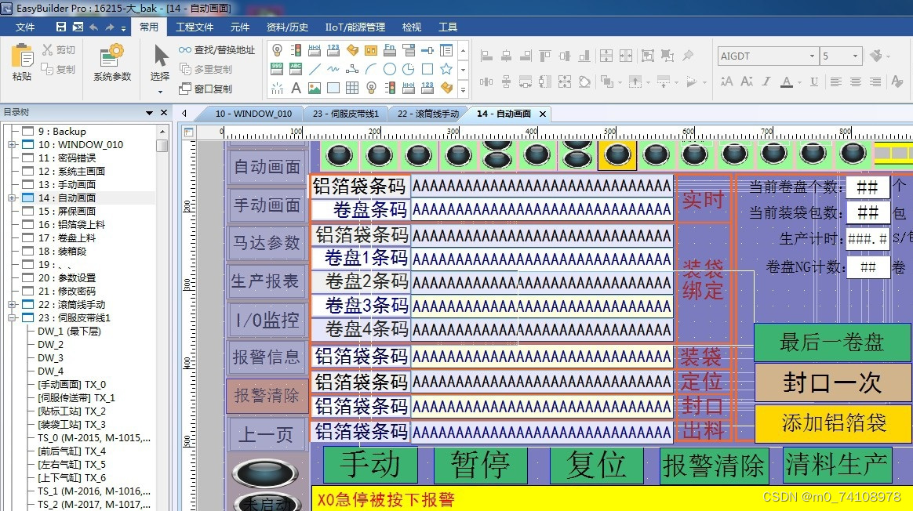
Task: Open the 文件 menu
Action: tap(25, 27)
